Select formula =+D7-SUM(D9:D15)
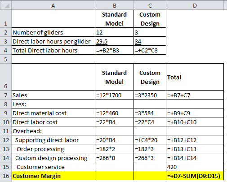Image resolution: width=227 pixels, height=182 pixels. [x=195, y=176]
